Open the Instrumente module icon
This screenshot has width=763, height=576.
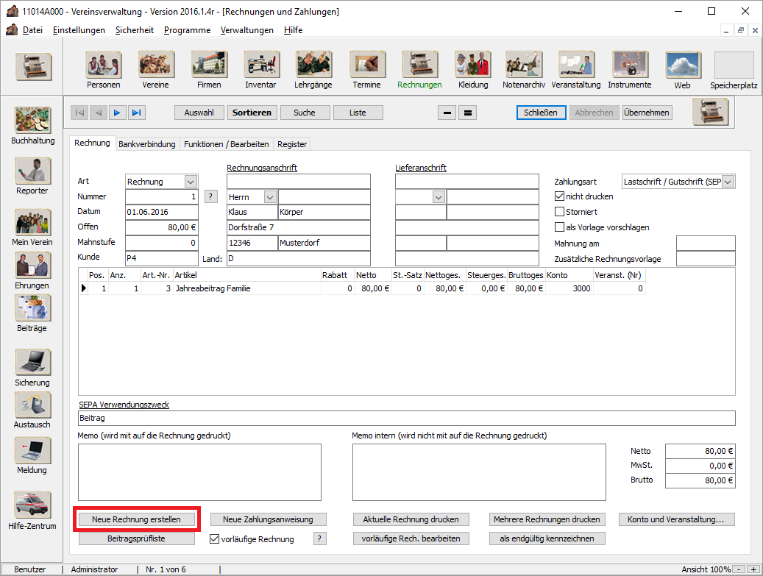(x=629, y=65)
